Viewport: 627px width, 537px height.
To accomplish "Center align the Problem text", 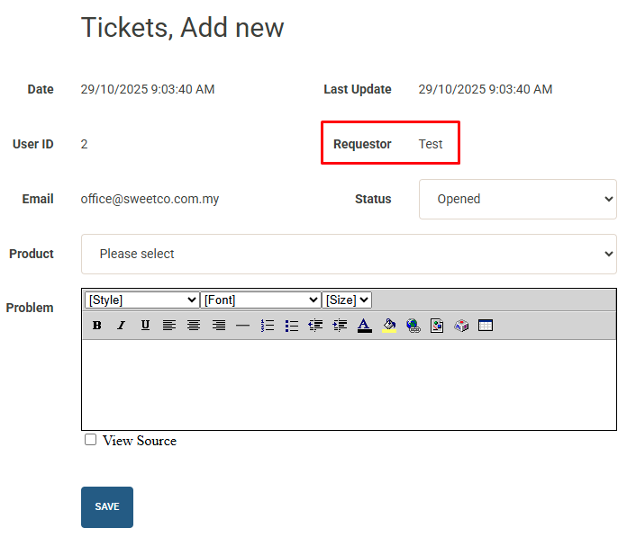I will click(x=194, y=326).
